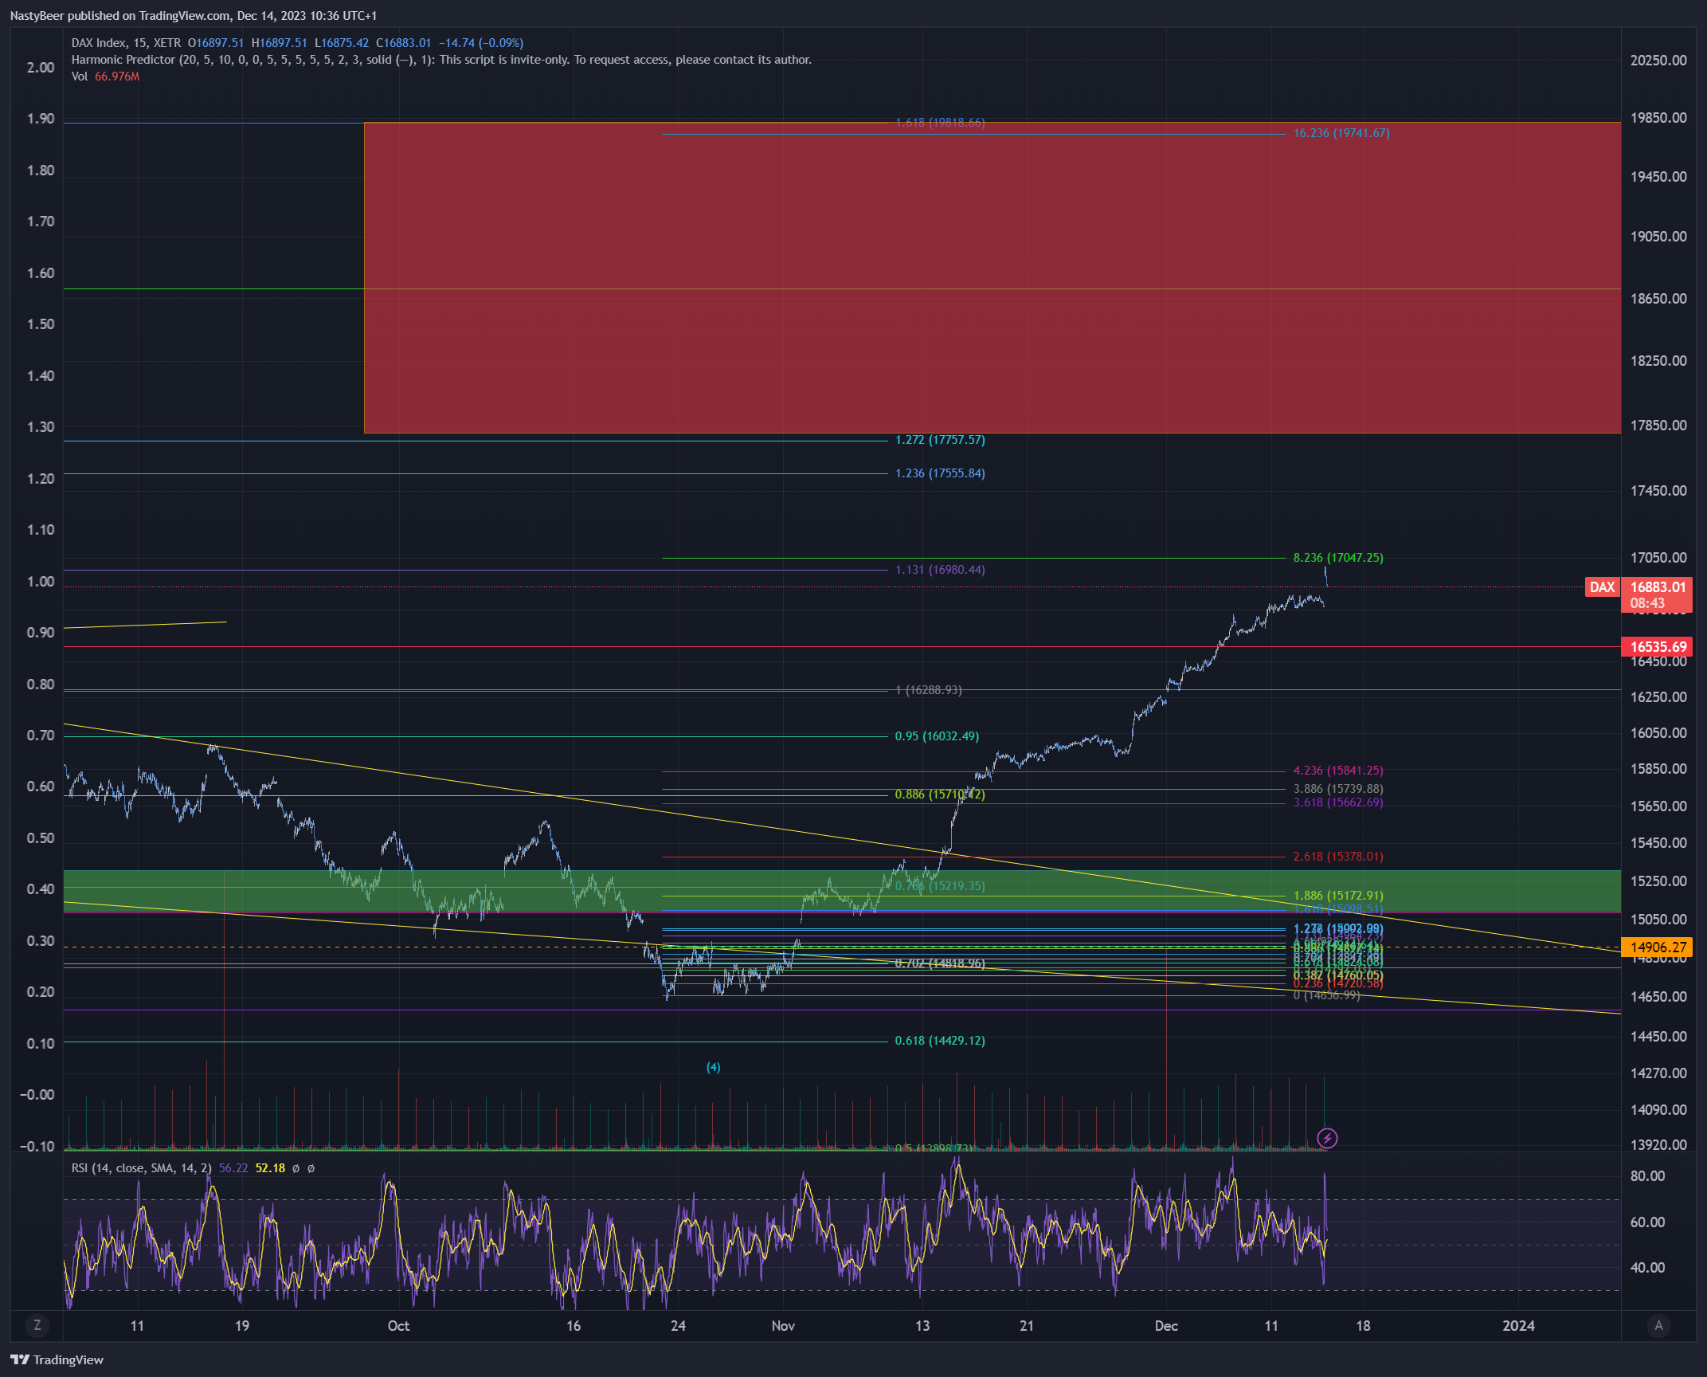Click the DAX price label tag
Image resolution: width=1707 pixels, height=1377 pixels.
pyautogui.click(x=1602, y=587)
